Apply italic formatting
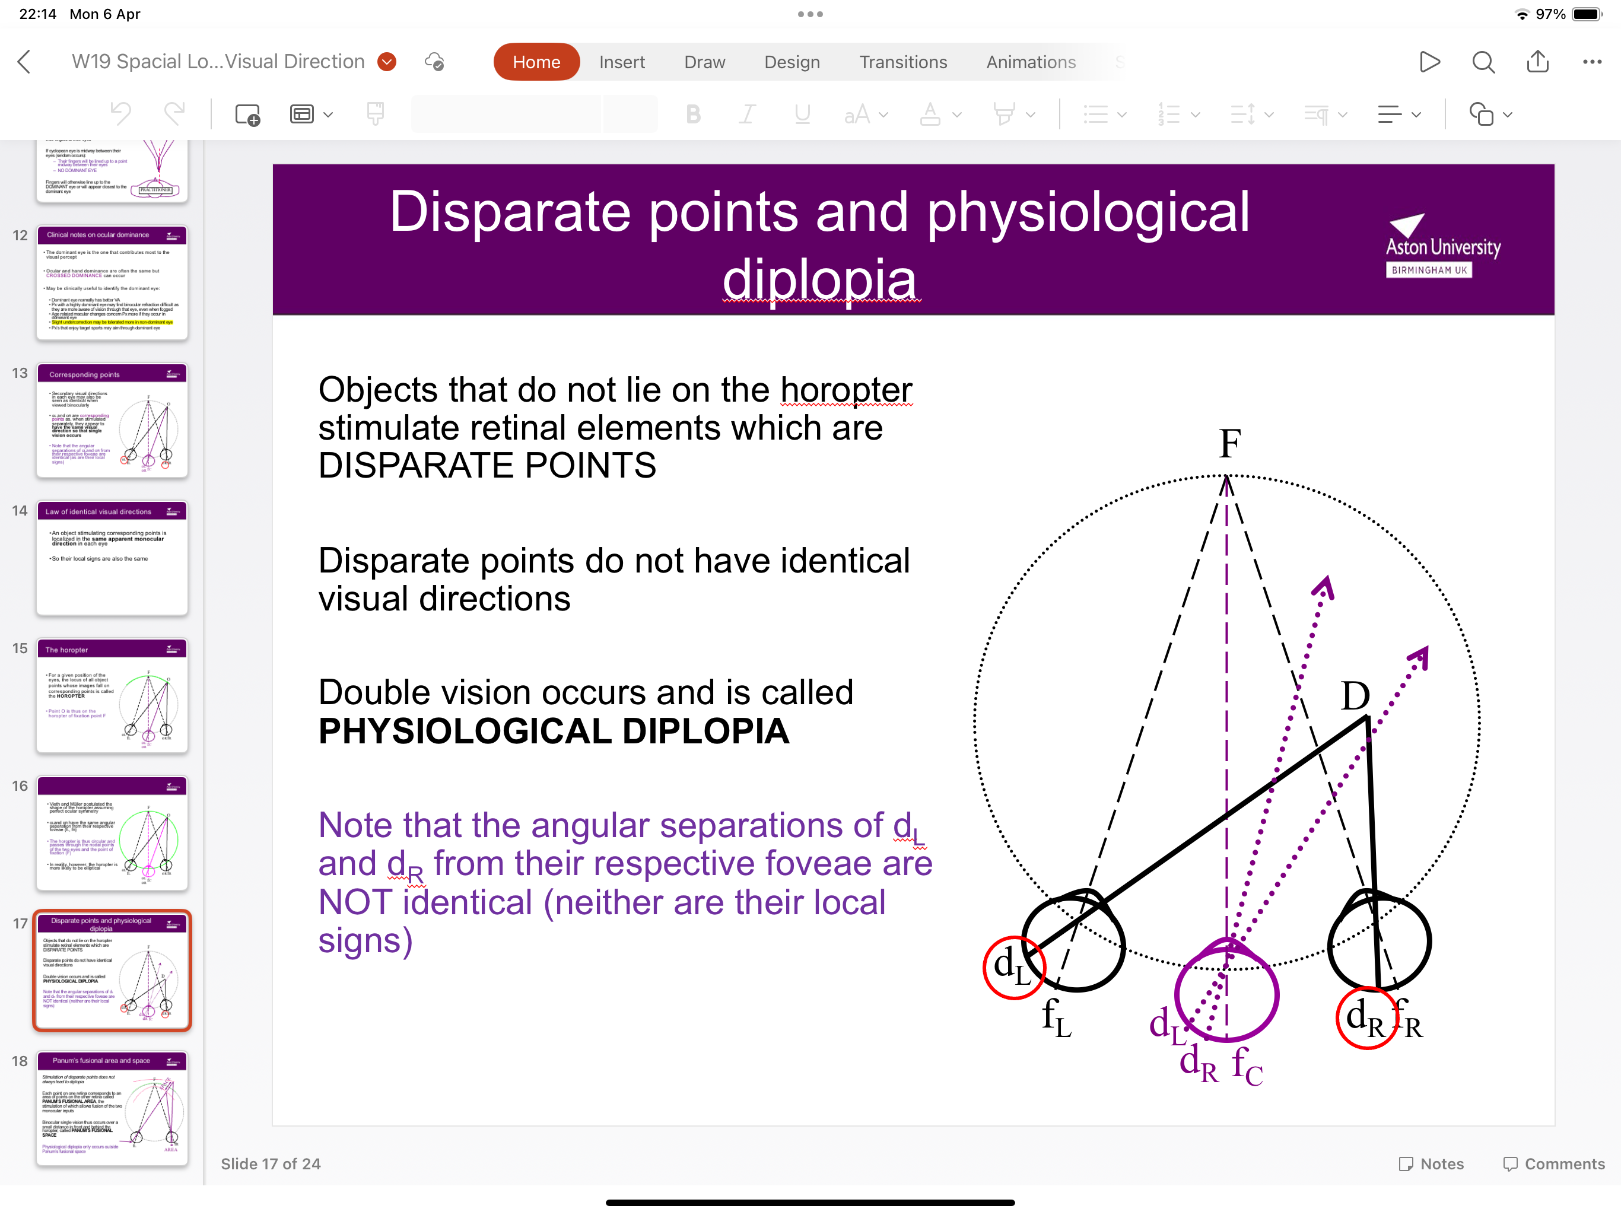The height and width of the screenshot is (1215, 1621). point(747,113)
